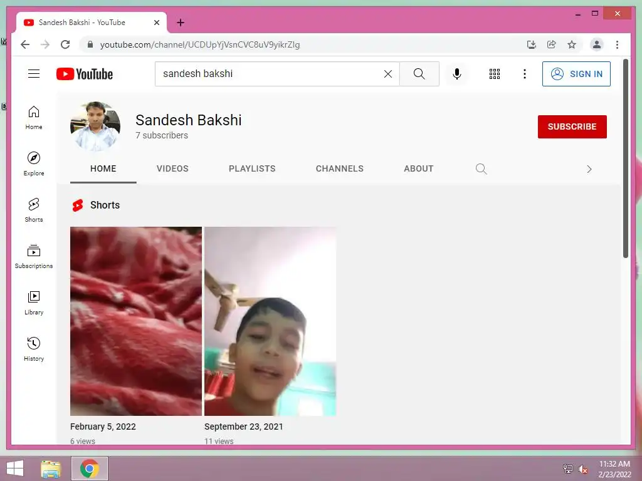Open the network tray icon
The height and width of the screenshot is (481, 642).
[568, 468]
